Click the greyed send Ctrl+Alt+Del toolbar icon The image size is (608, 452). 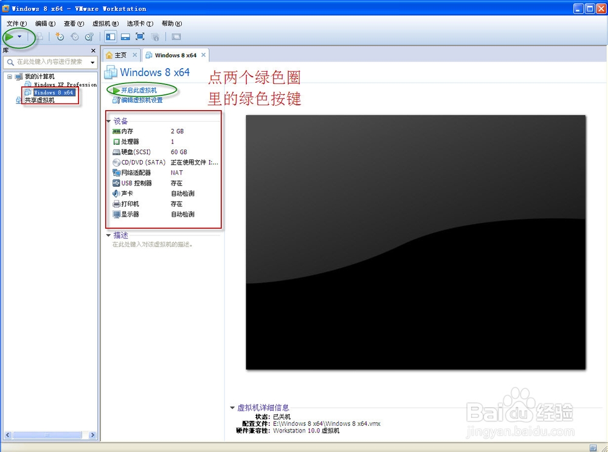point(39,37)
